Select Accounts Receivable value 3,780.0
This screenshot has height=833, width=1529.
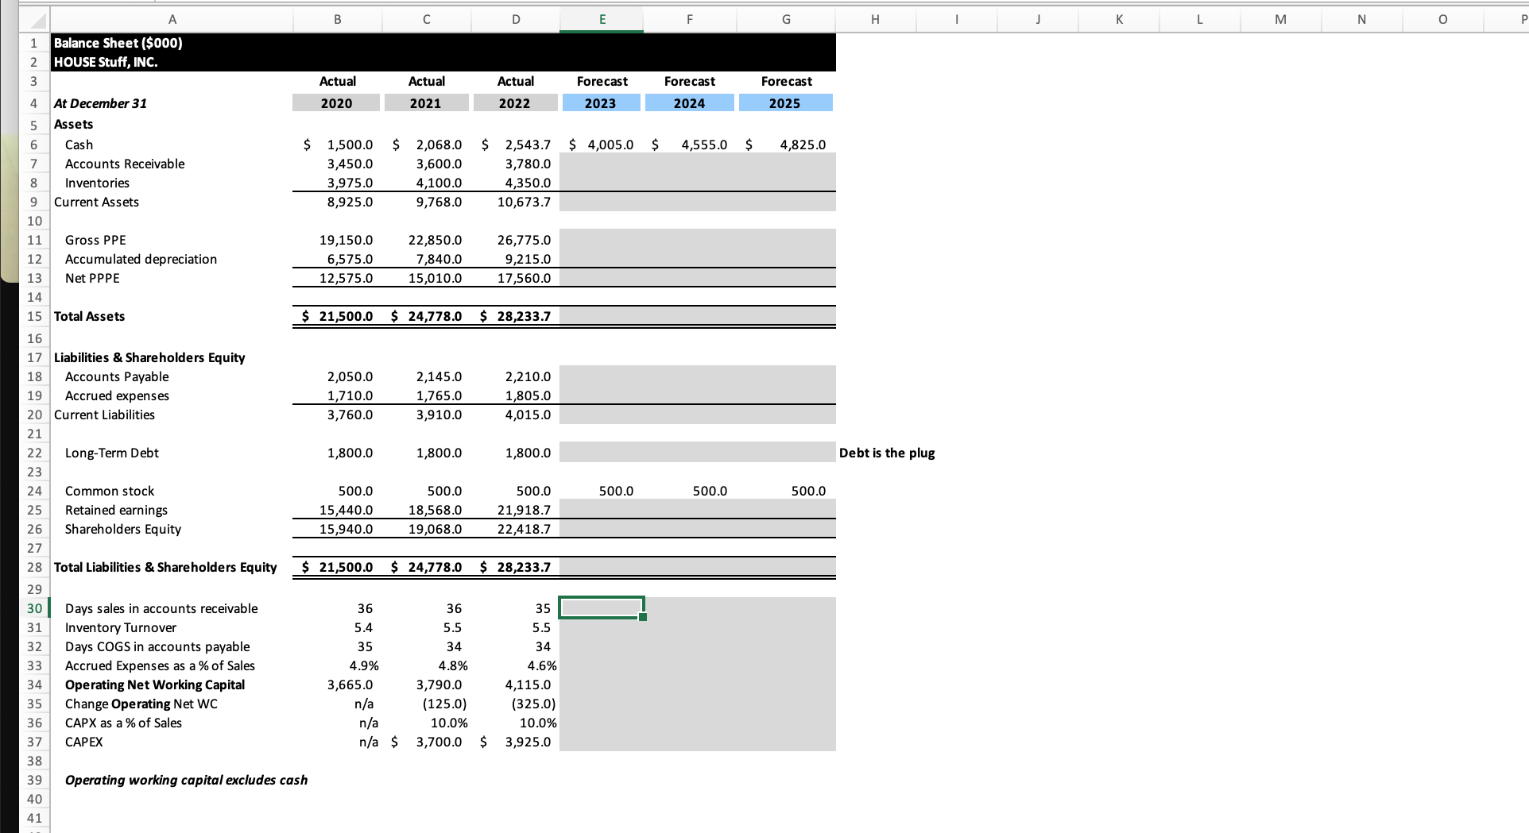click(x=528, y=164)
